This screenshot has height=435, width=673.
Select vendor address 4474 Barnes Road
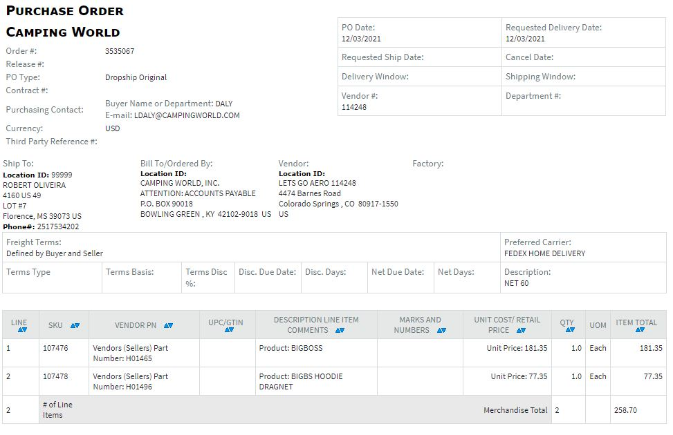pos(309,193)
